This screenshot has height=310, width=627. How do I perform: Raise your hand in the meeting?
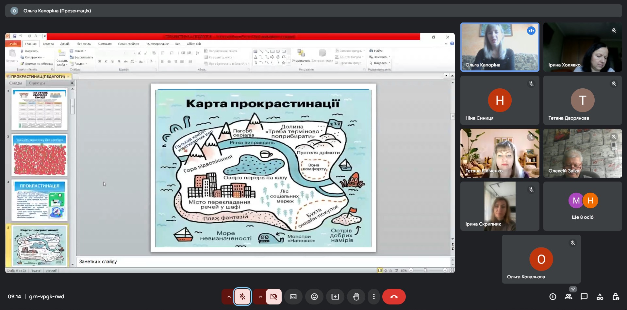356,297
